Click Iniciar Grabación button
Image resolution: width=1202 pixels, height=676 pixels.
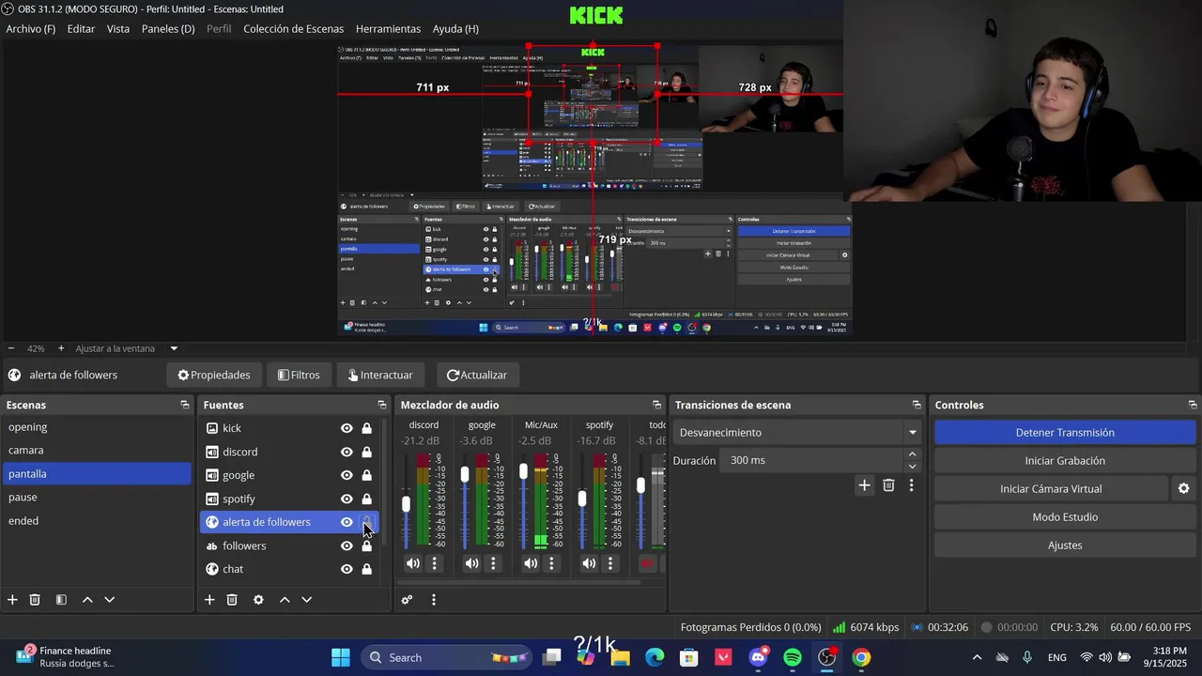(x=1065, y=461)
